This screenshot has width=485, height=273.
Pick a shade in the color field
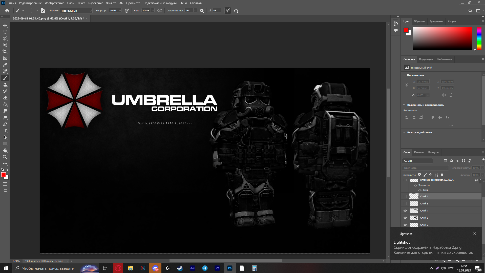[442, 38]
